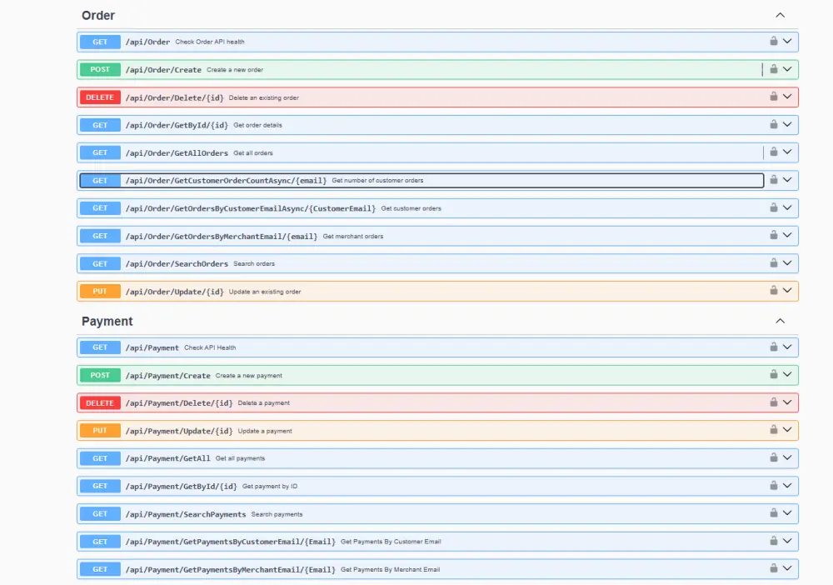Viewport: 833px width, 585px height.
Task: Click the GET badge for /api/Order health check
Action: (100, 42)
